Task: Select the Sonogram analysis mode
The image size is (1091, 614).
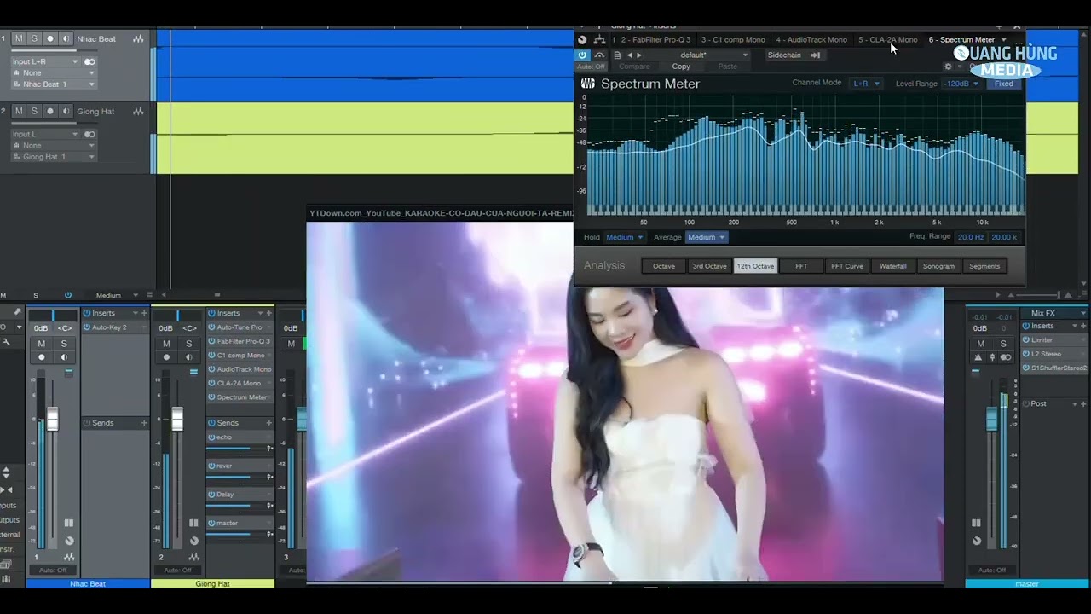Action: pos(938,266)
